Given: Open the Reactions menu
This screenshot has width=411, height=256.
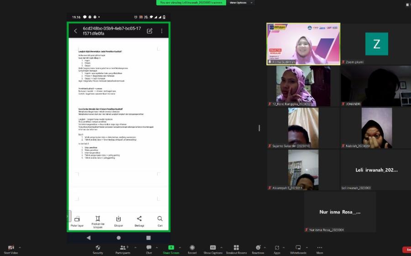Looking at the screenshot, I should (258, 249).
